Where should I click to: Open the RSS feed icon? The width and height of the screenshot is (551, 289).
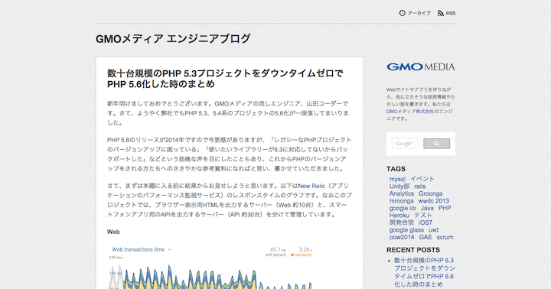(441, 13)
